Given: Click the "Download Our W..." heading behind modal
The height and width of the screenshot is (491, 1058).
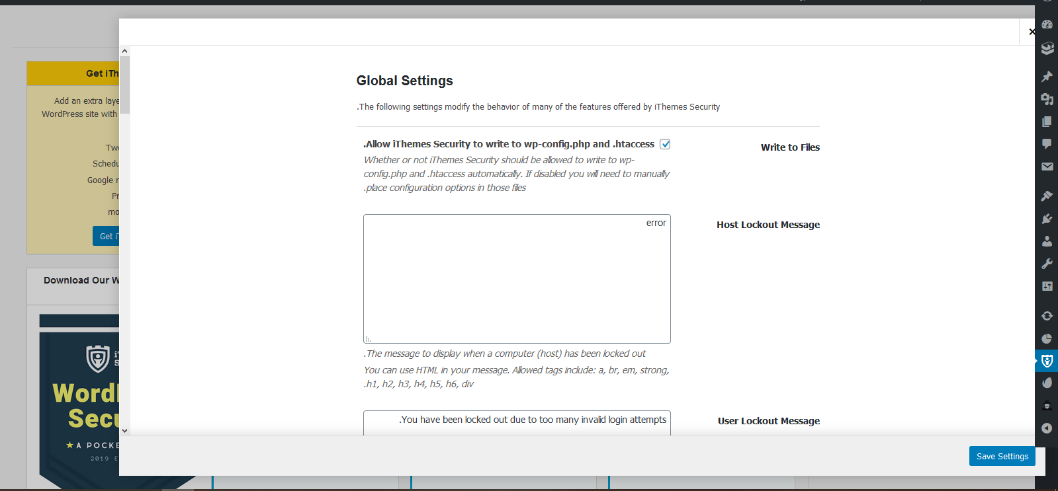Looking at the screenshot, I should [81, 280].
